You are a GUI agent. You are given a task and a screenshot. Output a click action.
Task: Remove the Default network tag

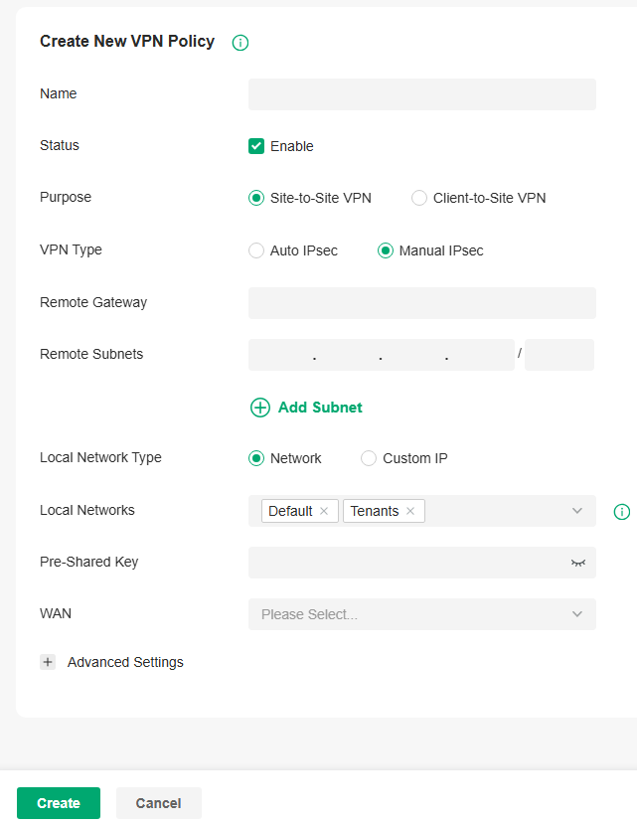click(x=324, y=510)
